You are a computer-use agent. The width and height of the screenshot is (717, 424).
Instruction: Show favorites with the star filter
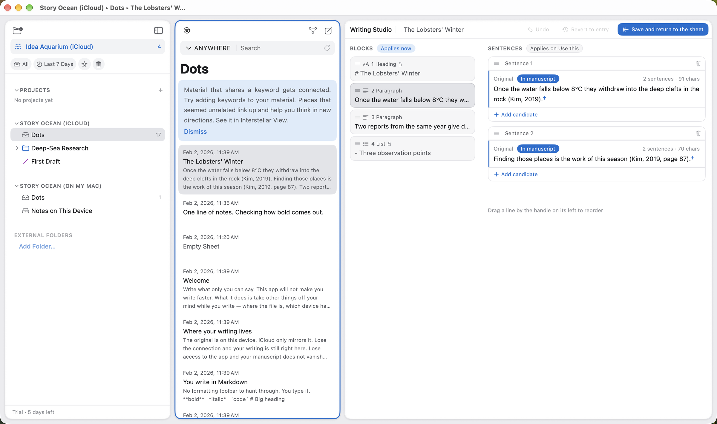(85, 64)
